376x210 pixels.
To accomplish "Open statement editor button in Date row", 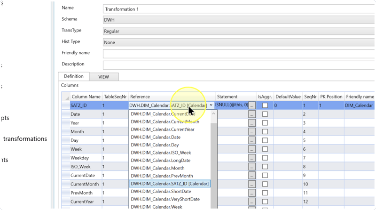I will (252, 114).
